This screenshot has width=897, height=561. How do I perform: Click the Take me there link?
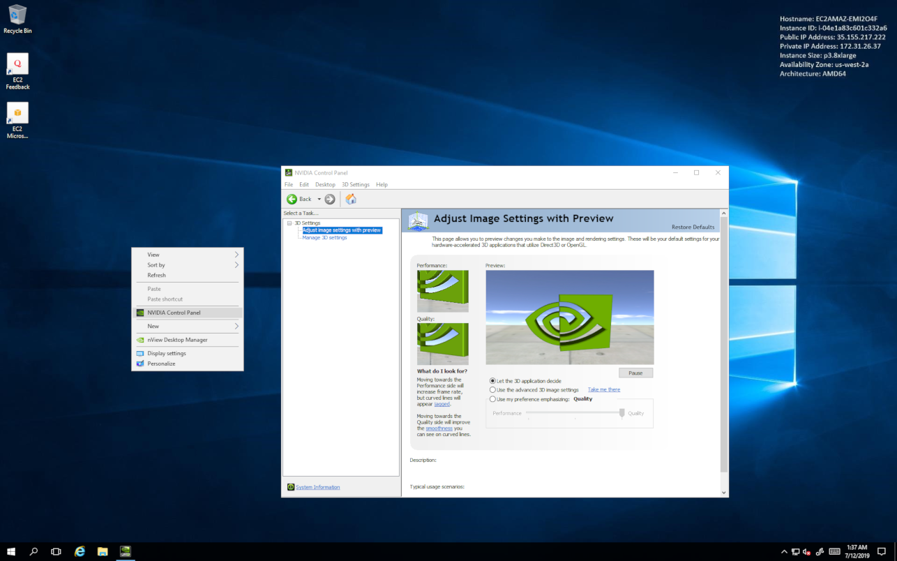click(x=603, y=389)
